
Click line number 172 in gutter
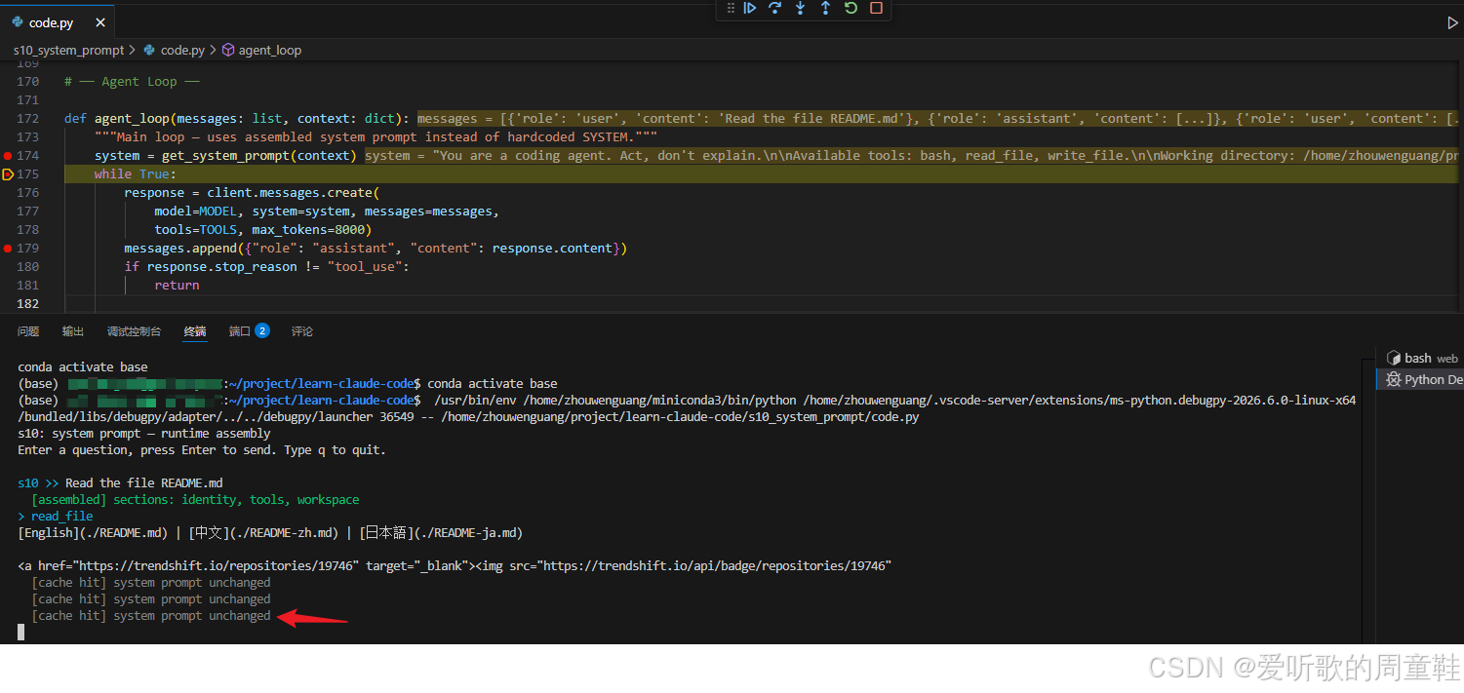[x=27, y=119]
